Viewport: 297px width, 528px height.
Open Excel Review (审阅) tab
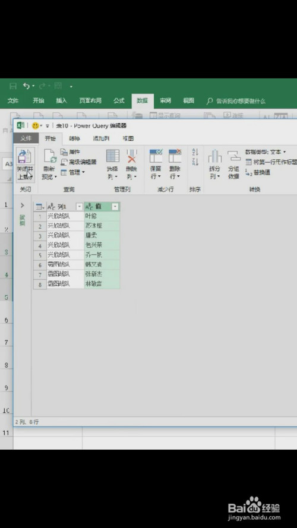tap(165, 101)
